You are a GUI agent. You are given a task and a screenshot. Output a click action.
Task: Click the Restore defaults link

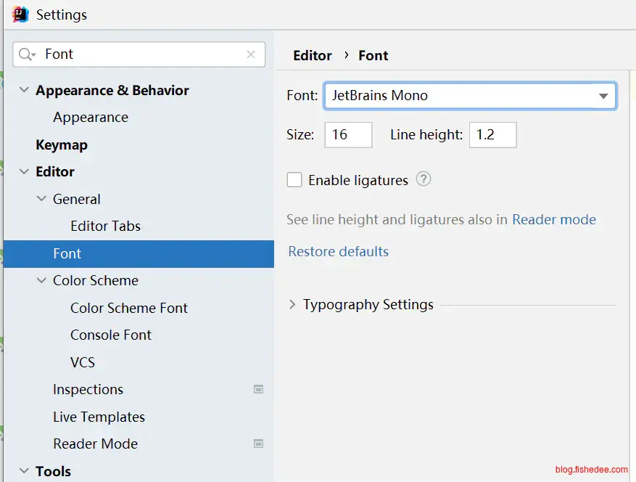[339, 251]
